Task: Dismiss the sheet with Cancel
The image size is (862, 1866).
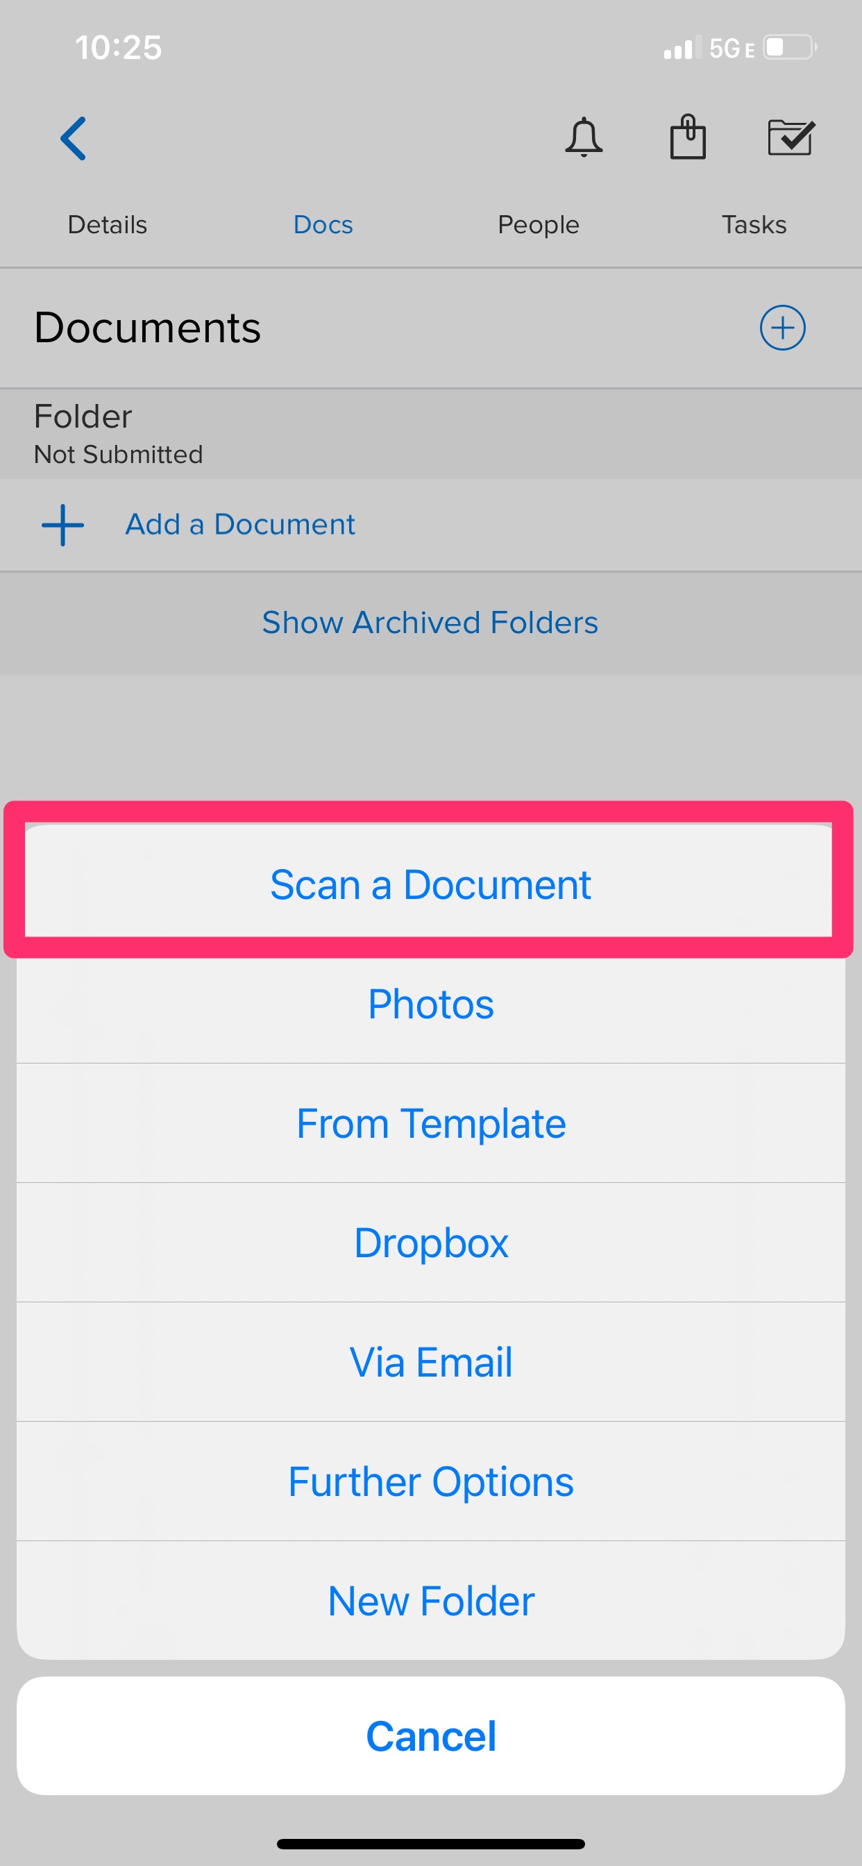Action: tap(431, 1736)
